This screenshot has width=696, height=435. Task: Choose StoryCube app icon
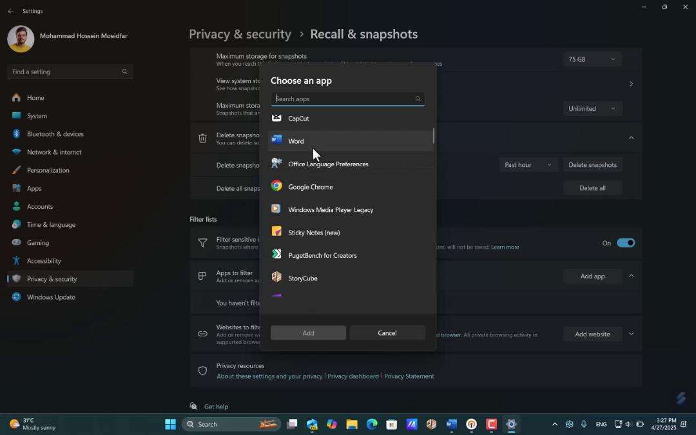tap(276, 277)
